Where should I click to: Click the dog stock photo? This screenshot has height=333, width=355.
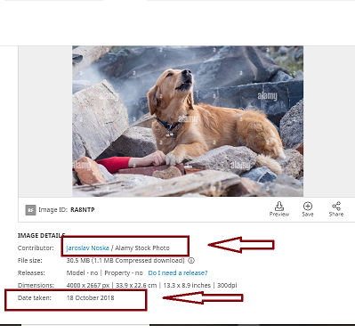coord(188,121)
